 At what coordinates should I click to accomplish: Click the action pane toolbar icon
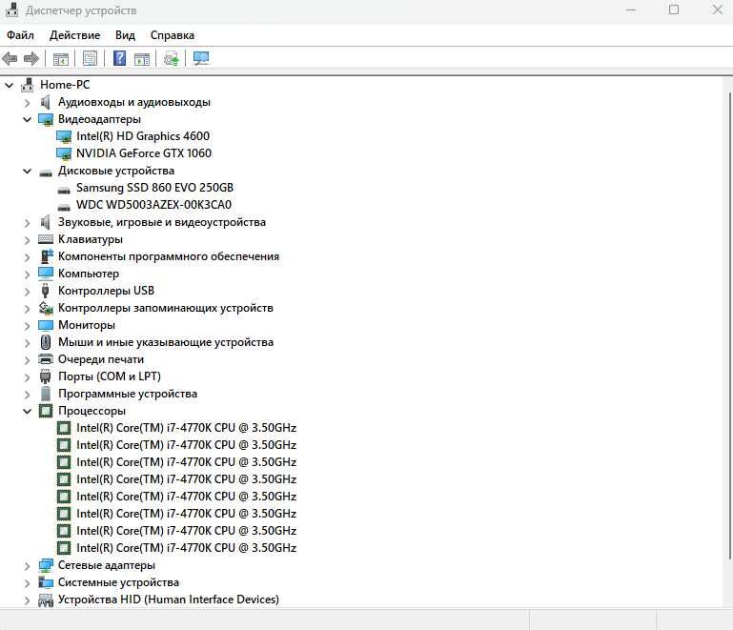[x=142, y=59]
